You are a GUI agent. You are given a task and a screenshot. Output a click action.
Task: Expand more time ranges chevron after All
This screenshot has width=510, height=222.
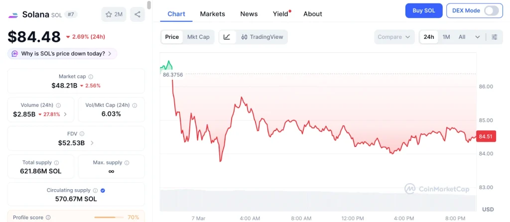coord(478,37)
